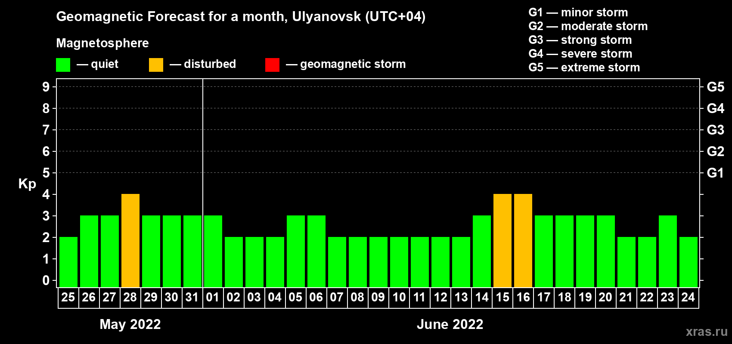
Task: Select the orange bar for June 16
Action: tap(523, 241)
